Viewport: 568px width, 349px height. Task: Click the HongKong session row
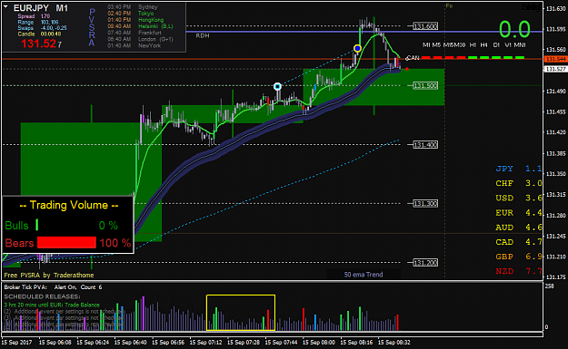pos(135,20)
